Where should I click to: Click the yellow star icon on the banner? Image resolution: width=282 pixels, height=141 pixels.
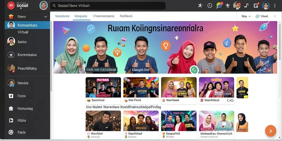[x=235, y=28]
